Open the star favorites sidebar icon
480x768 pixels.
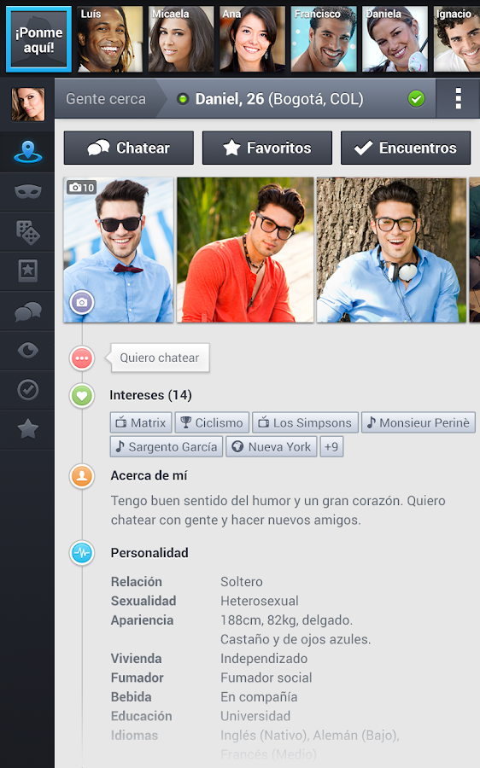27,429
